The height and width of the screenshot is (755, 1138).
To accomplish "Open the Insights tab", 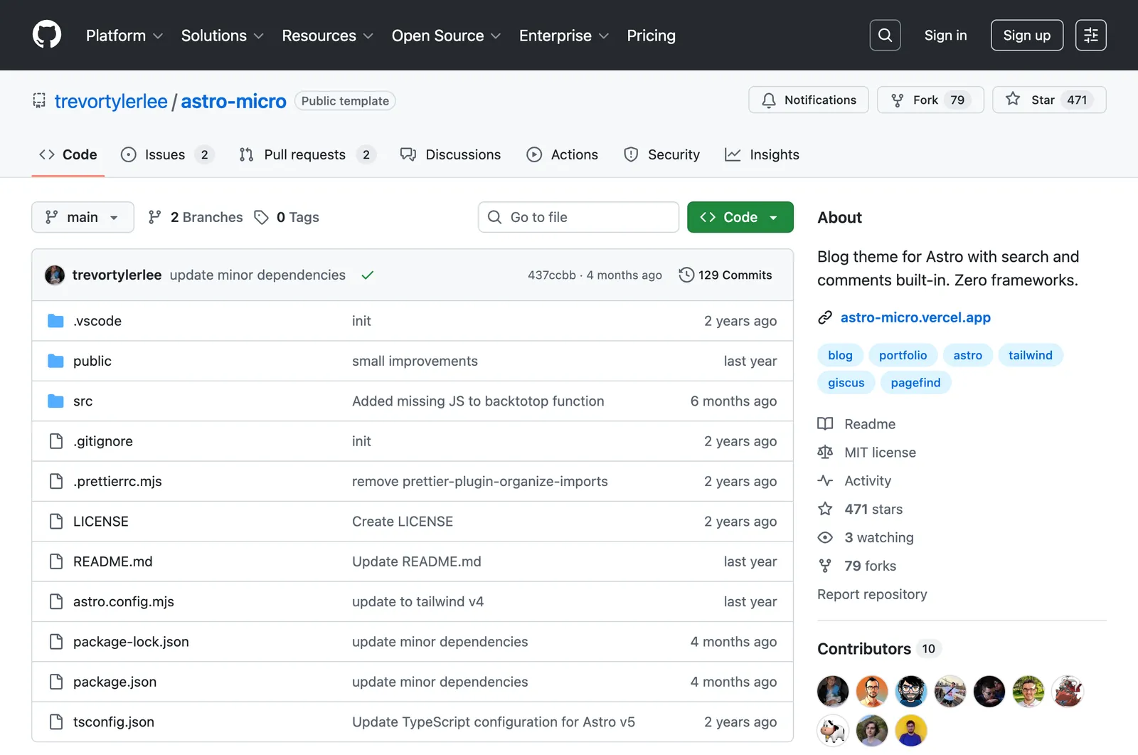I will click(762, 154).
